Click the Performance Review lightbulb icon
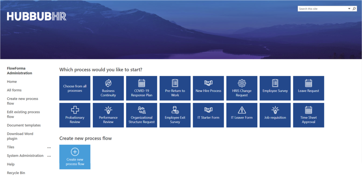The width and height of the screenshot is (362, 179). 108,110
